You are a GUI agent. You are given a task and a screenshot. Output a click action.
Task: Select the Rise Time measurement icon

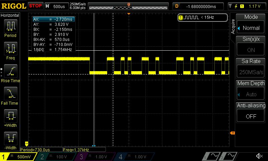coord(11,71)
